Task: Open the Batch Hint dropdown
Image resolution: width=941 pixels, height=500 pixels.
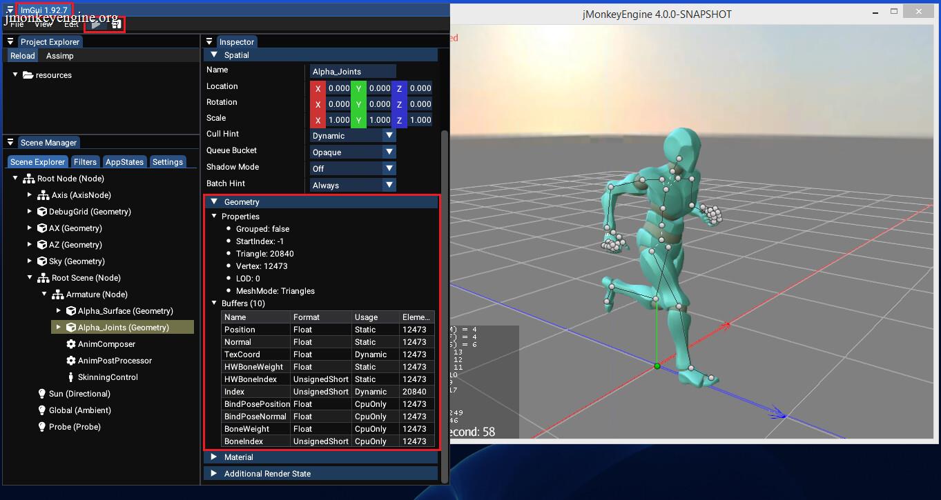Action: [x=353, y=186]
